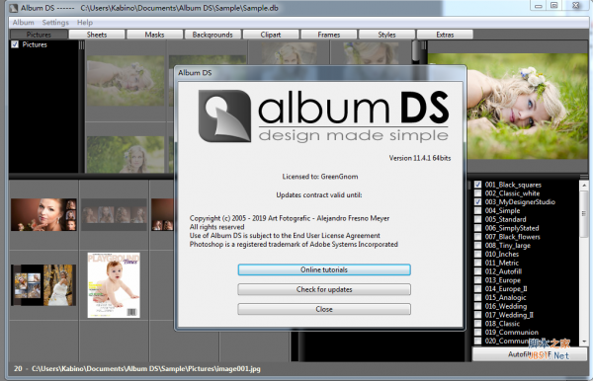Check the 012_Autofill style
Image resolution: width=593 pixels, height=381 pixels.
478,271
